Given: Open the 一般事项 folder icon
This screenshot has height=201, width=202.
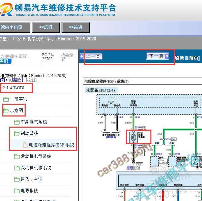Looking at the screenshot, I should (6, 99).
